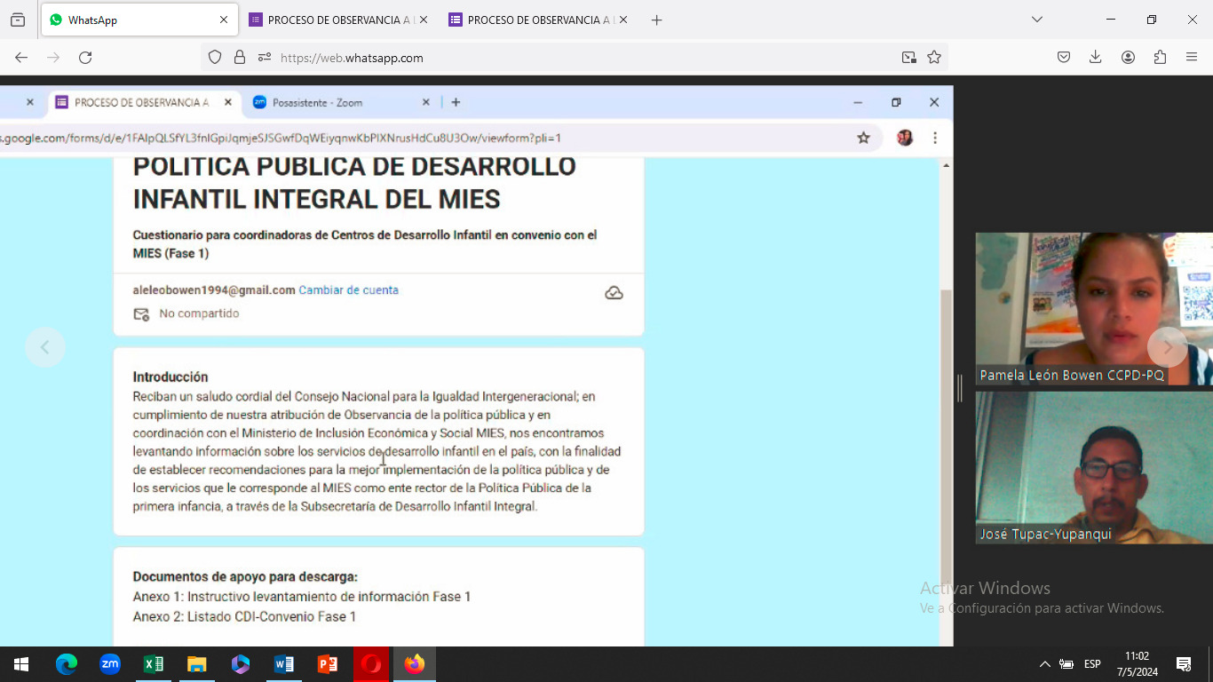Image resolution: width=1213 pixels, height=682 pixels.
Task: Open Firefox extensions puzzle icon
Action: (1160, 58)
